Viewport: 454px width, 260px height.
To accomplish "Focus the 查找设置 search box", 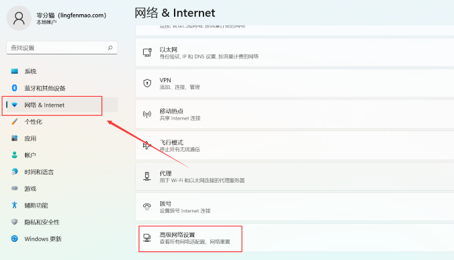I will click(62, 48).
